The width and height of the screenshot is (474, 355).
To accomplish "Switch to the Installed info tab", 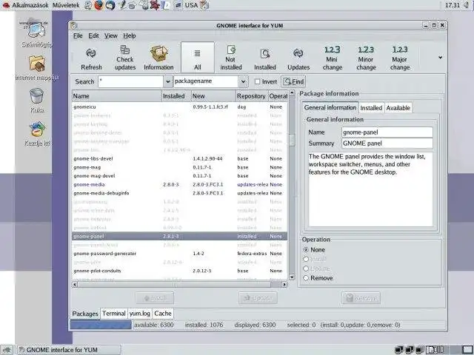I will point(371,108).
